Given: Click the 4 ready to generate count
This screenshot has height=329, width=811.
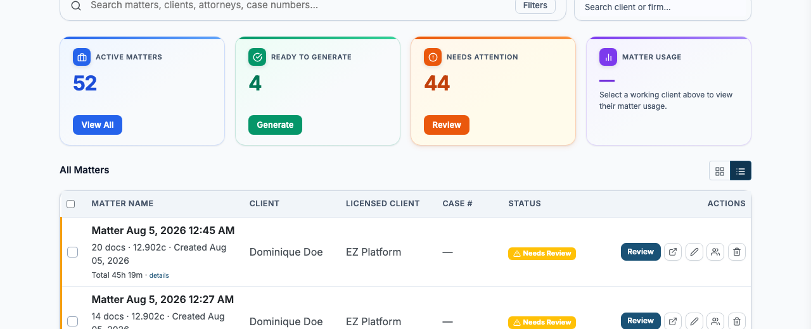Looking at the screenshot, I should coord(255,84).
